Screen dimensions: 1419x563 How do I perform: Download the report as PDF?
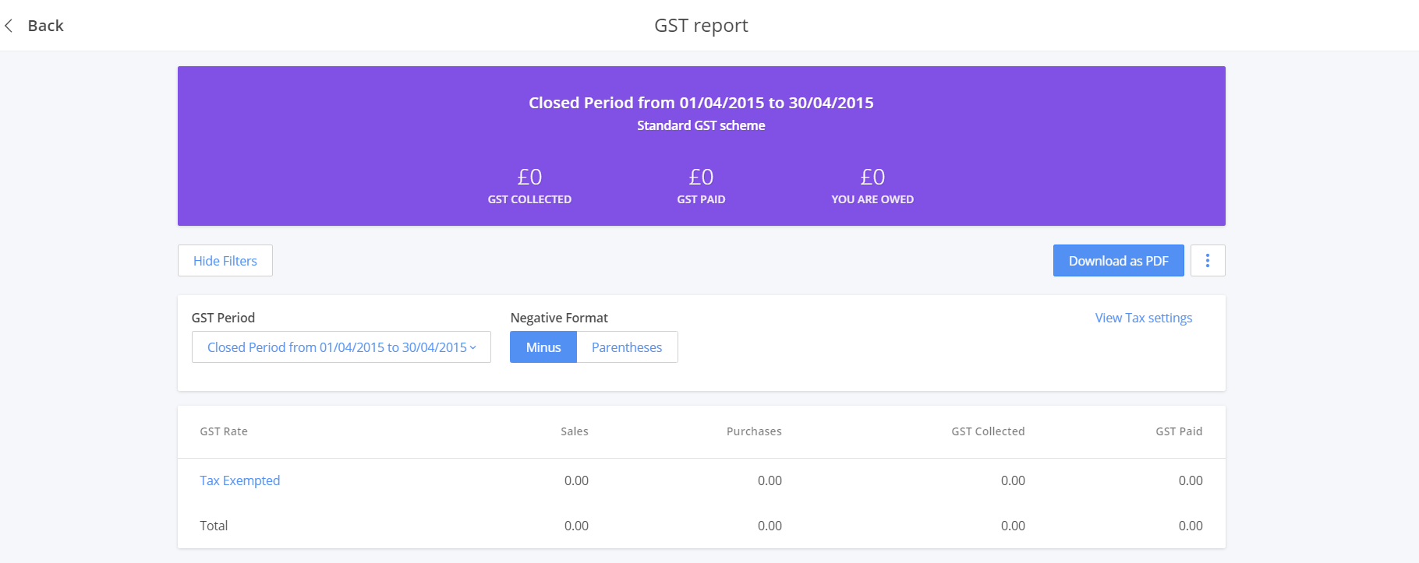point(1118,261)
